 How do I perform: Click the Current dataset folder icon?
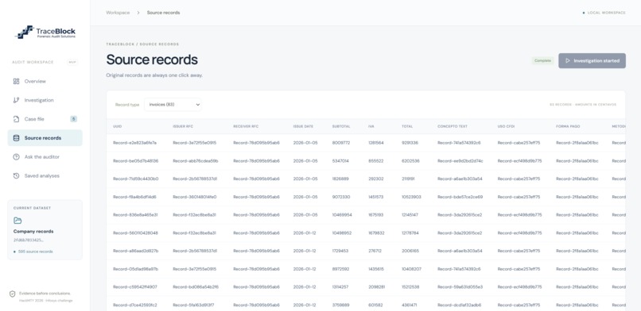[x=17, y=221]
